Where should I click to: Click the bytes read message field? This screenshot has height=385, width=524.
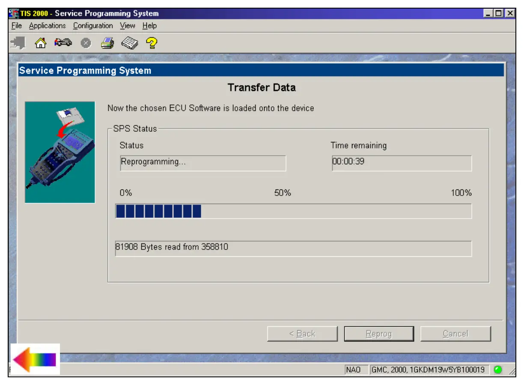click(293, 249)
